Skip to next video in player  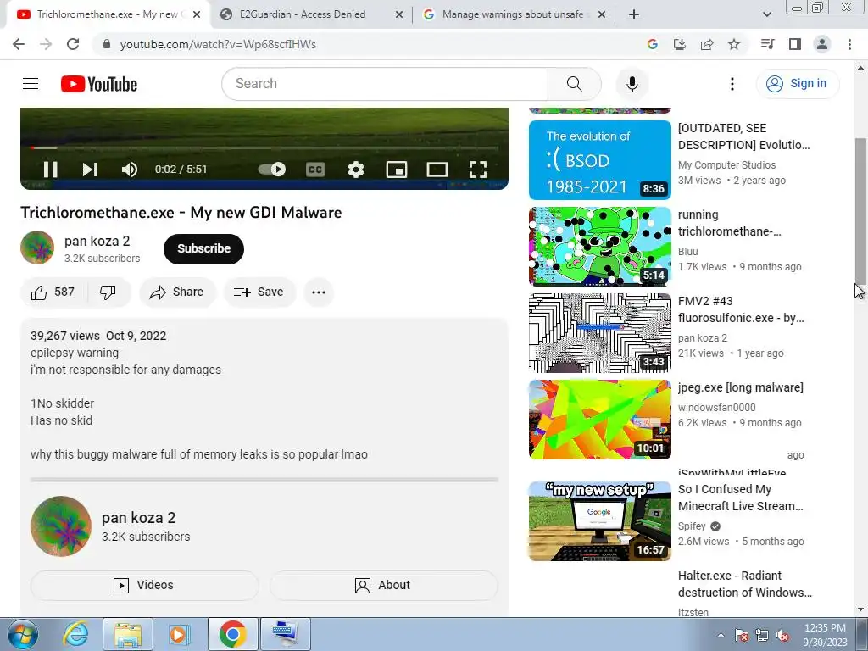tap(90, 170)
